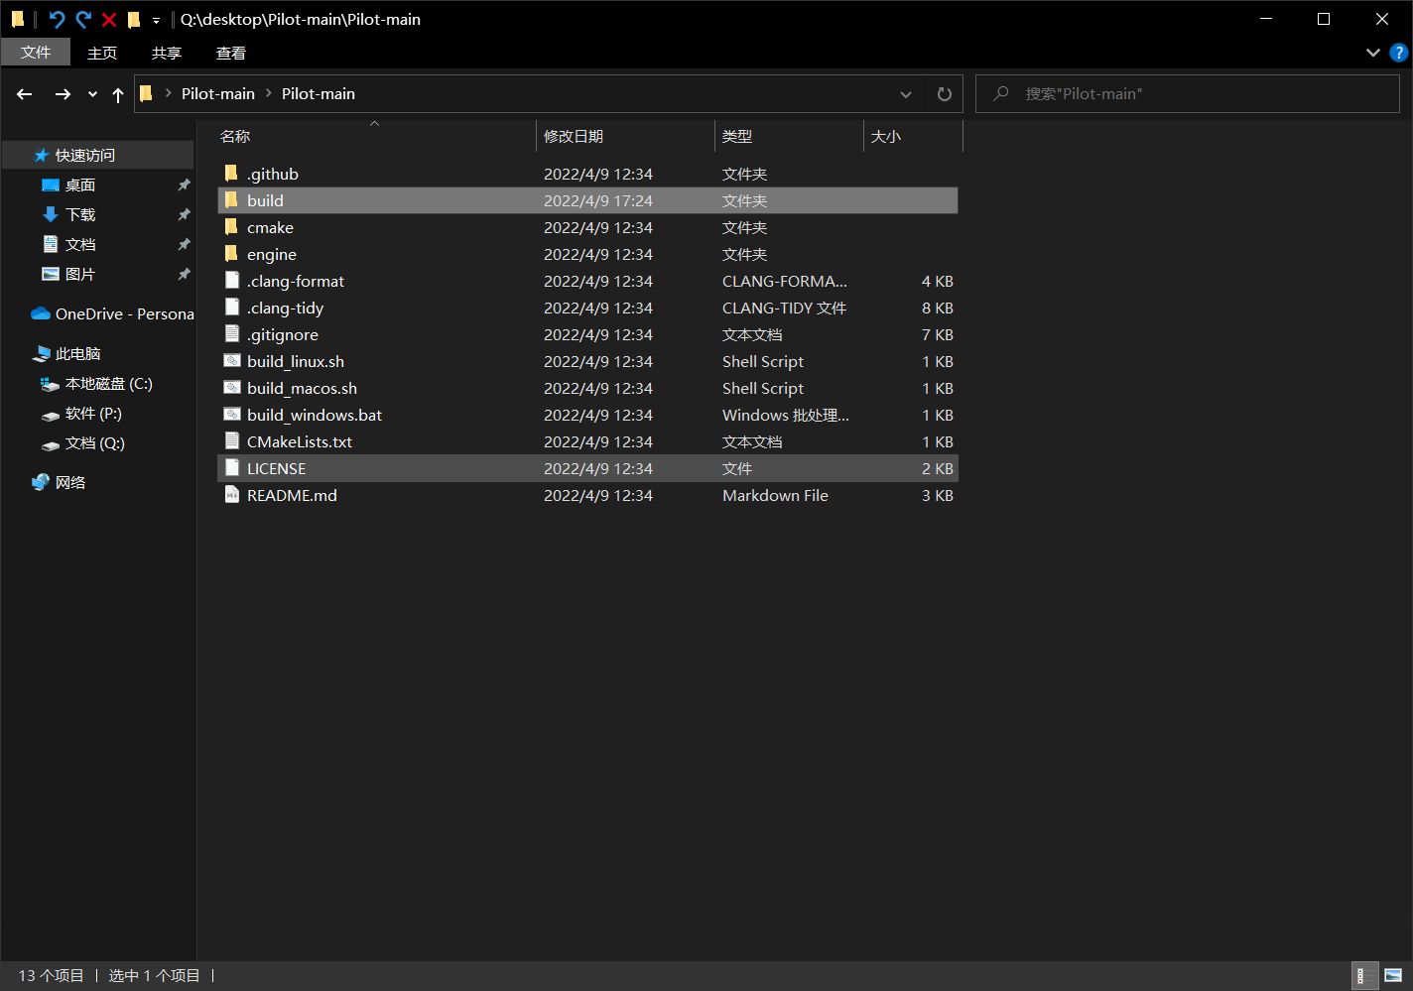Switch to large icons view via status bar
Image resolution: width=1413 pixels, height=991 pixels.
point(1393,976)
